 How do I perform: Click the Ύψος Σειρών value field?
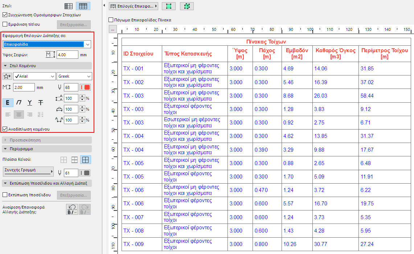(67, 55)
